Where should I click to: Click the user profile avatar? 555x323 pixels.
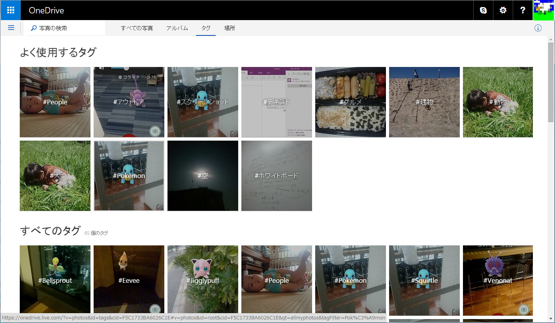click(544, 10)
